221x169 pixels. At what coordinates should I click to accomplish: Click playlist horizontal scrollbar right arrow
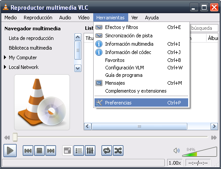[214, 126]
